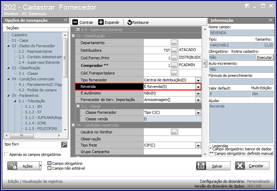
Task: Open Fornecedor de Serv. Importação dropdown
Action: tap(198, 100)
